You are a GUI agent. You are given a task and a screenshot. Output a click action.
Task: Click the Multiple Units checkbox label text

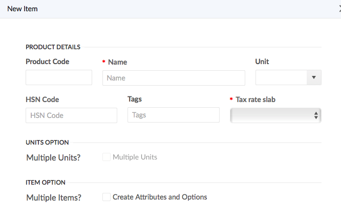click(135, 157)
